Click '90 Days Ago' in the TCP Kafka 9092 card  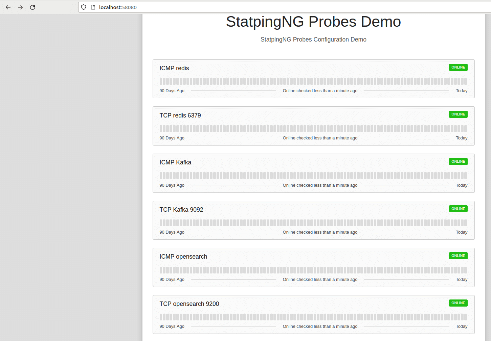(172, 232)
